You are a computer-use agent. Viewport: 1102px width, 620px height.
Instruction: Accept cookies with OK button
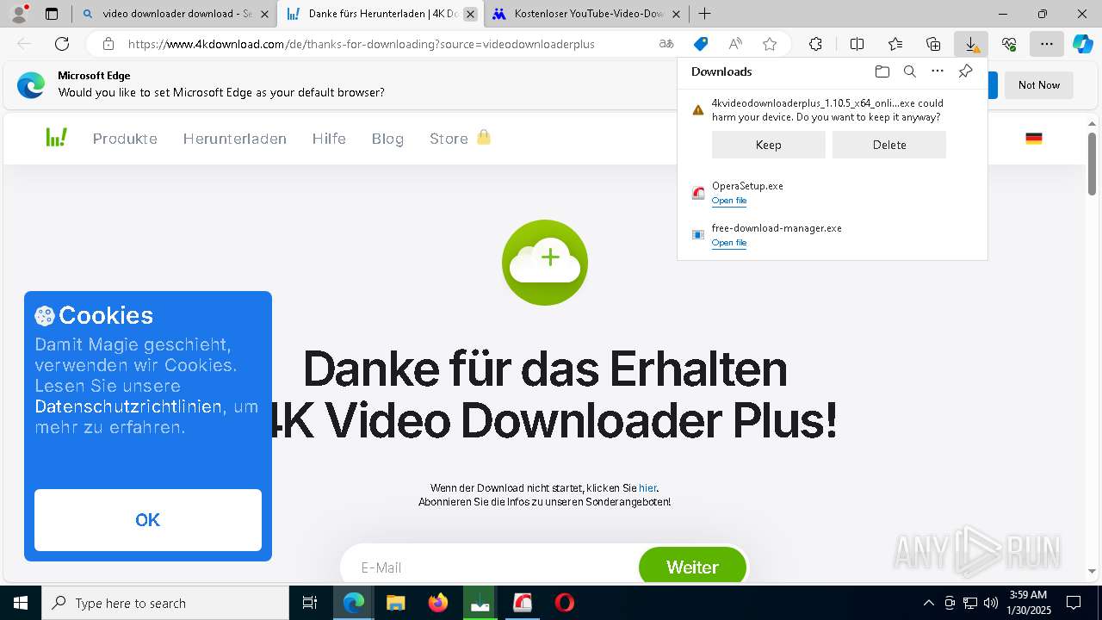point(148,519)
